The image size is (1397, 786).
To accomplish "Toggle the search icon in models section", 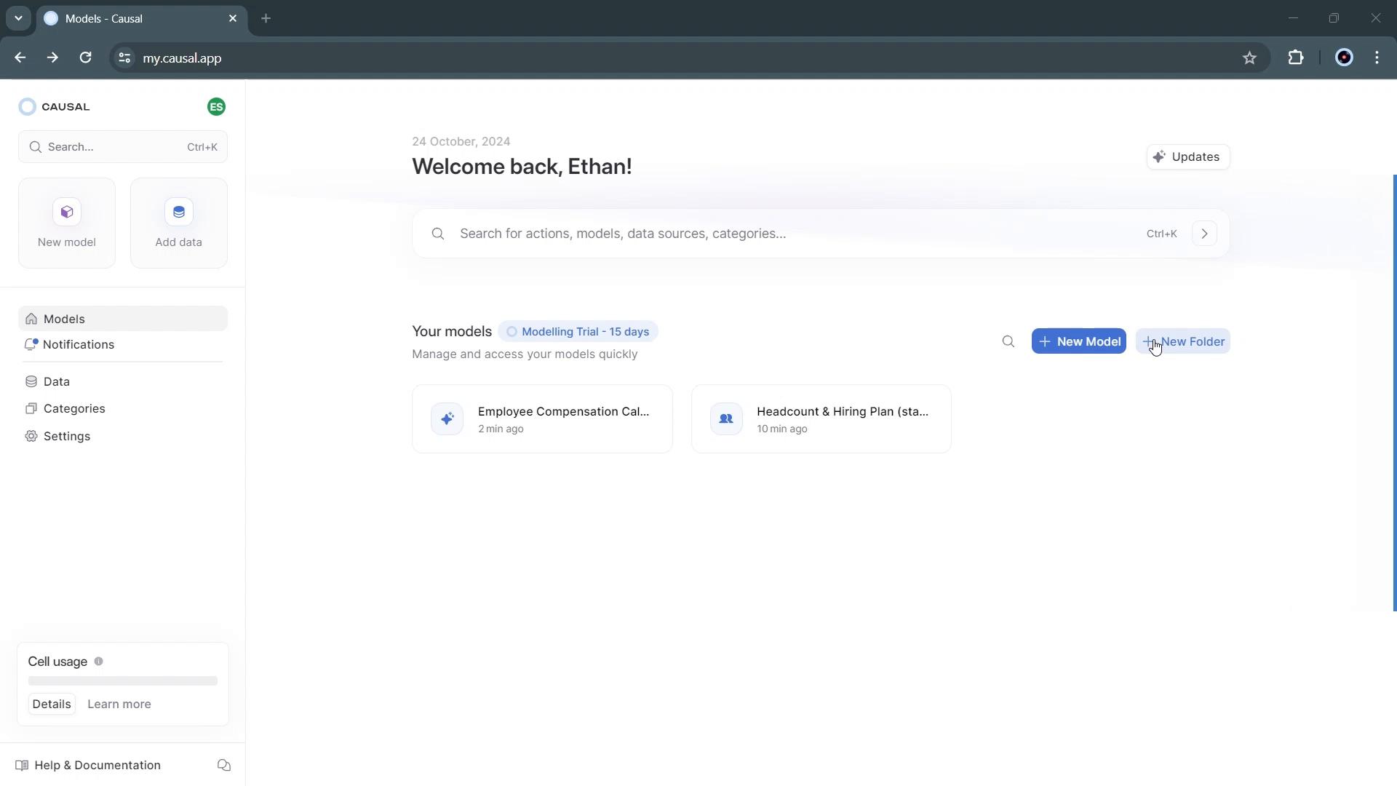I will tap(1008, 341).
